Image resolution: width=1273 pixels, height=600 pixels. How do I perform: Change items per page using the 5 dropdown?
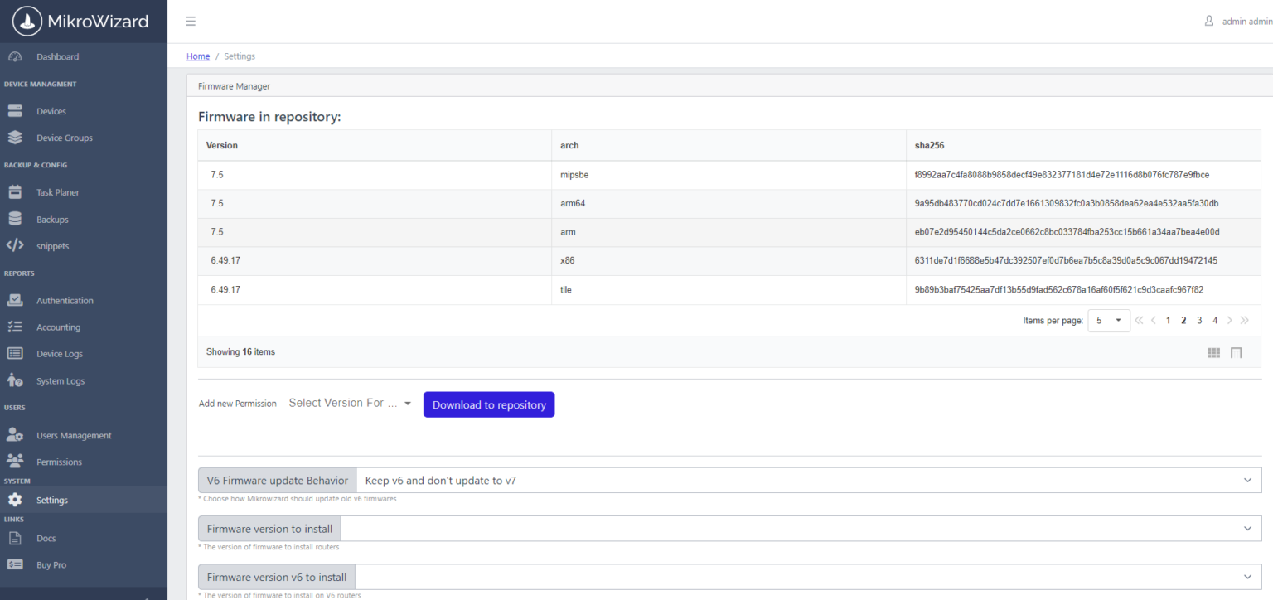(1109, 320)
